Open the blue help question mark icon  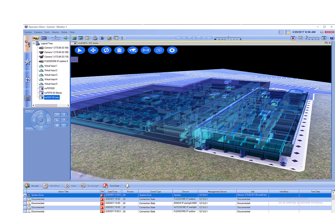tap(332, 38)
